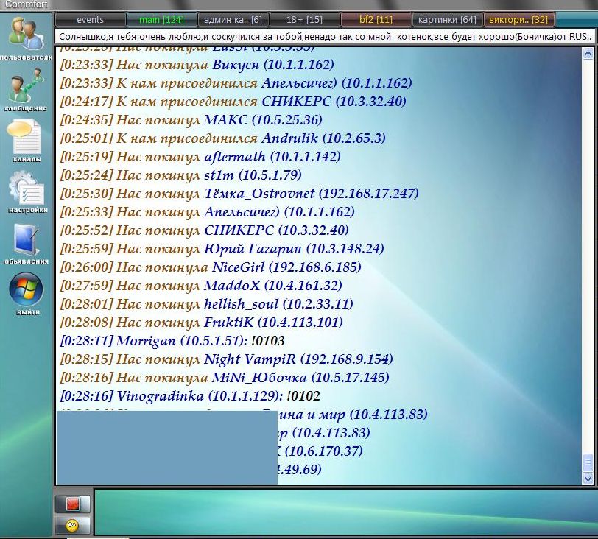Click the chat scrollbar up arrow
The height and width of the screenshot is (539, 598).
(x=587, y=54)
